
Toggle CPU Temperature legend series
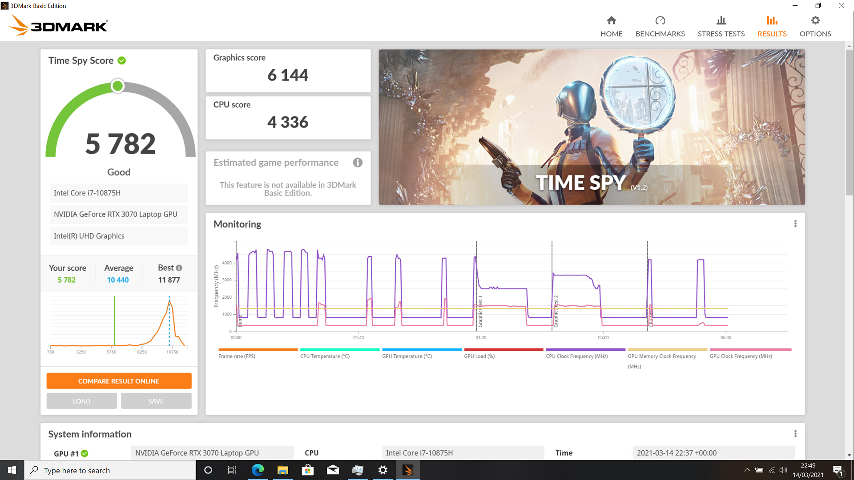click(x=339, y=354)
